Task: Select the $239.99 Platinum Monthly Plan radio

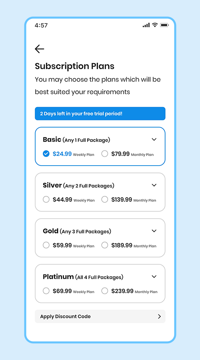Action: [105, 291]
